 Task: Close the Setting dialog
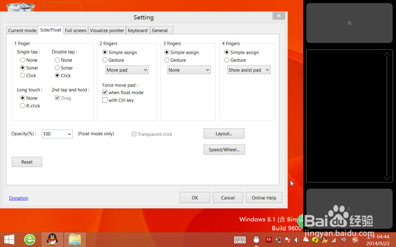(279, 16)
